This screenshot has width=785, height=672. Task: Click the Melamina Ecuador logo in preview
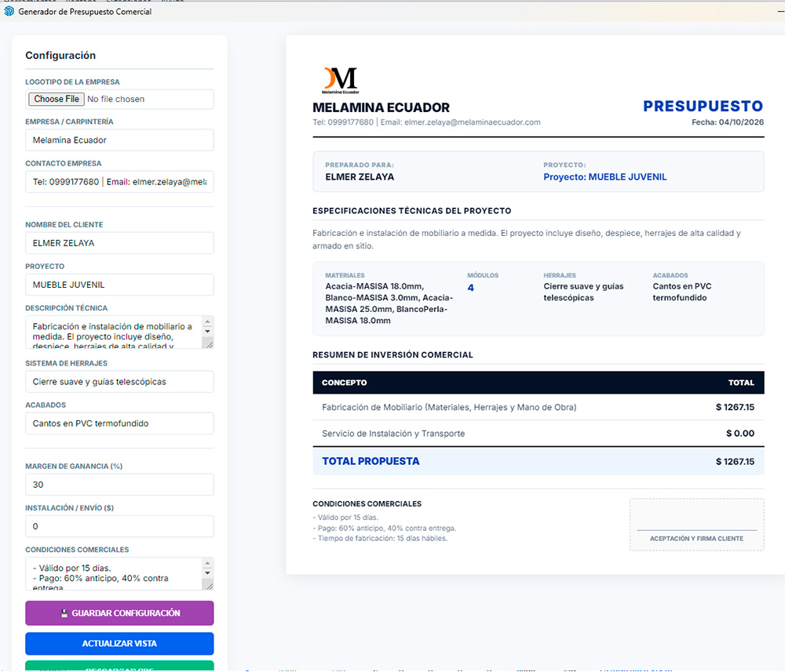coord(341,81)
